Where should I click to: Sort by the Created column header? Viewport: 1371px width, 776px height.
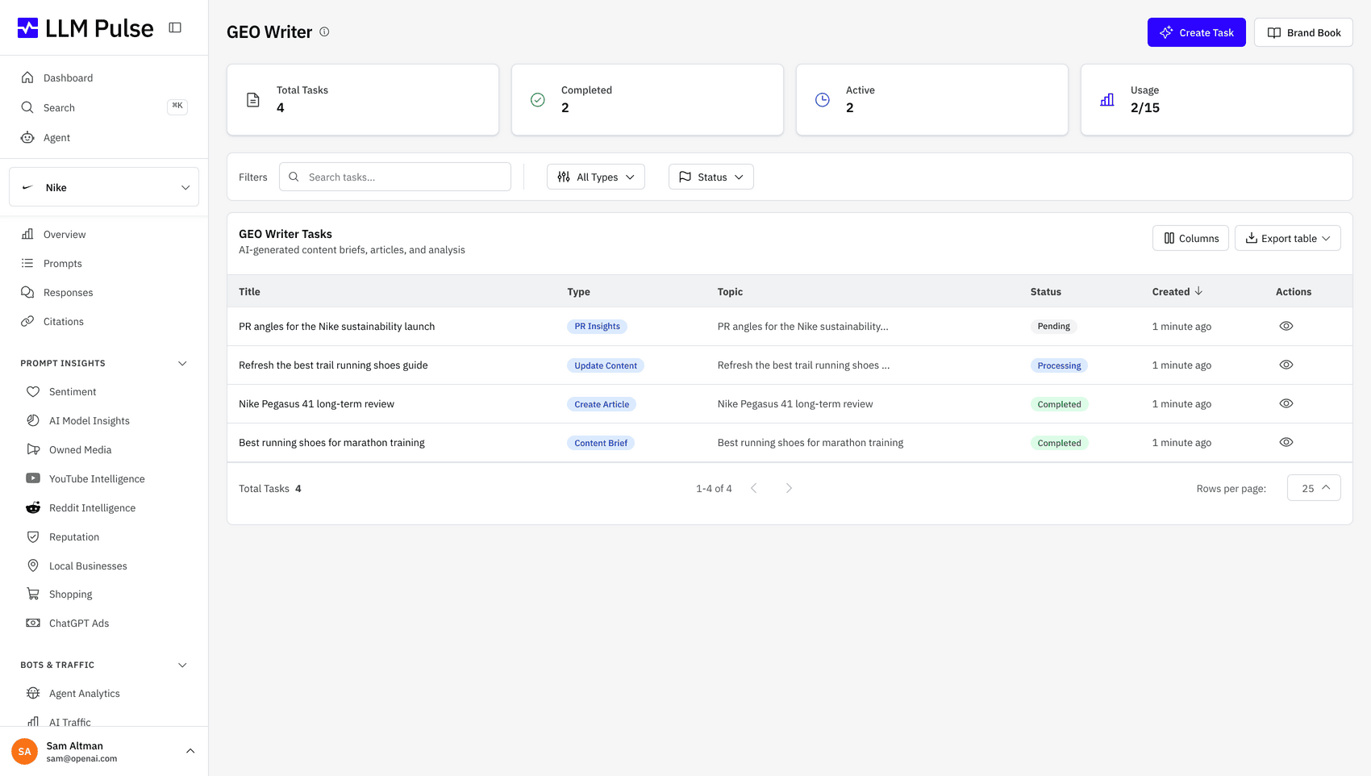coord(1177,291)
